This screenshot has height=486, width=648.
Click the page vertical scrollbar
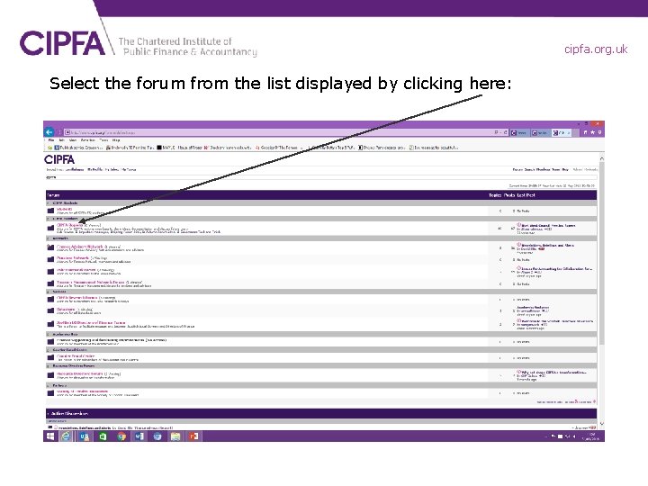(x=601, y=252)
